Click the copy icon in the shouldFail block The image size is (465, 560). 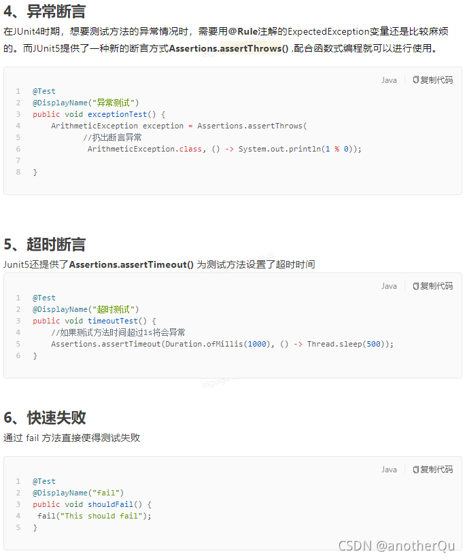[x=416, y=470]
